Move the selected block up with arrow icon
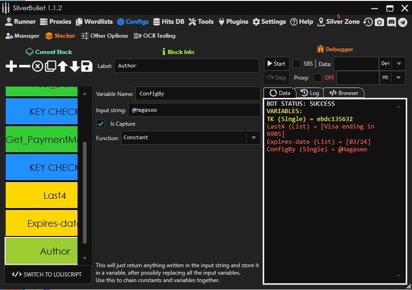The image size is (412, 290). pyautogui.click(x=62, y=66)
